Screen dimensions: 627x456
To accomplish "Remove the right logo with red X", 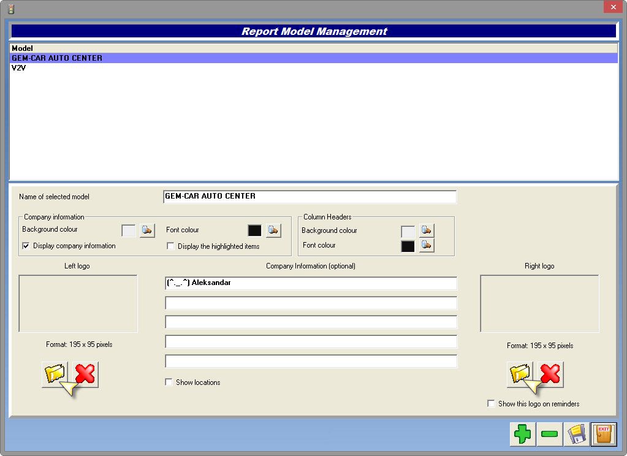I will pos(550,374).
